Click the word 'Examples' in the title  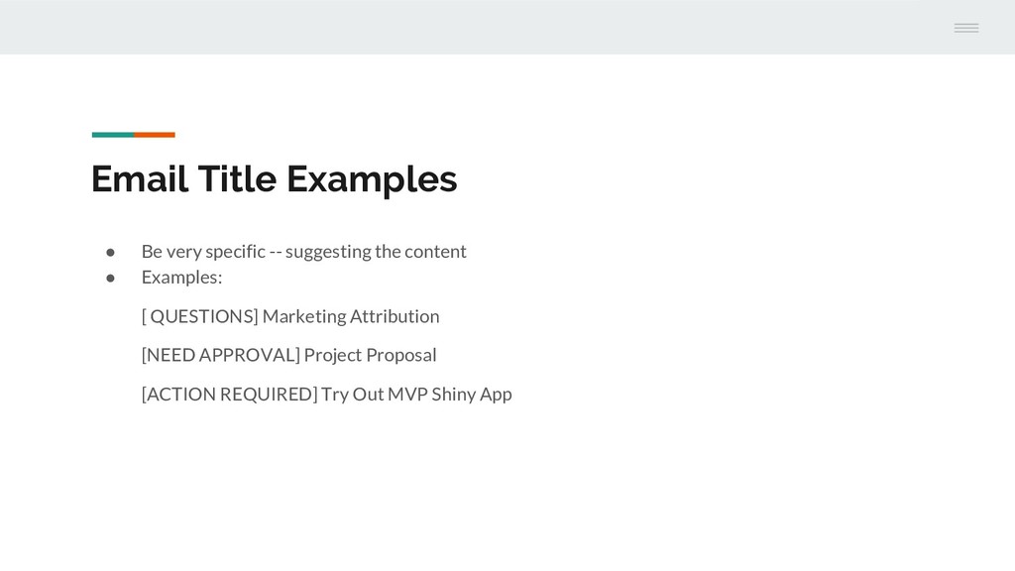tap(372, 180)
